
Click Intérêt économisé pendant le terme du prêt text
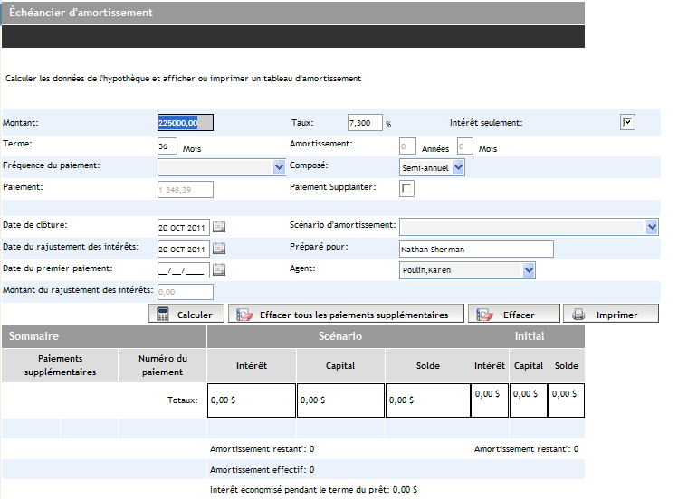point(313,489)
